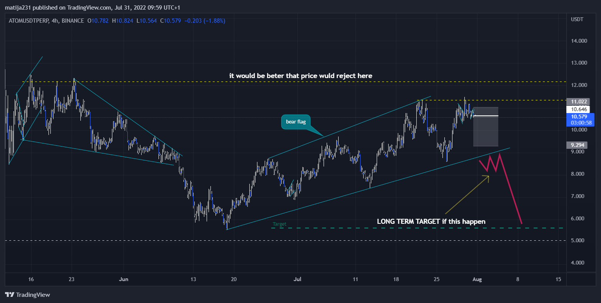The image size is (601, 303).
Task: Click the '23' date on time axis
Action: click(72, 279)
